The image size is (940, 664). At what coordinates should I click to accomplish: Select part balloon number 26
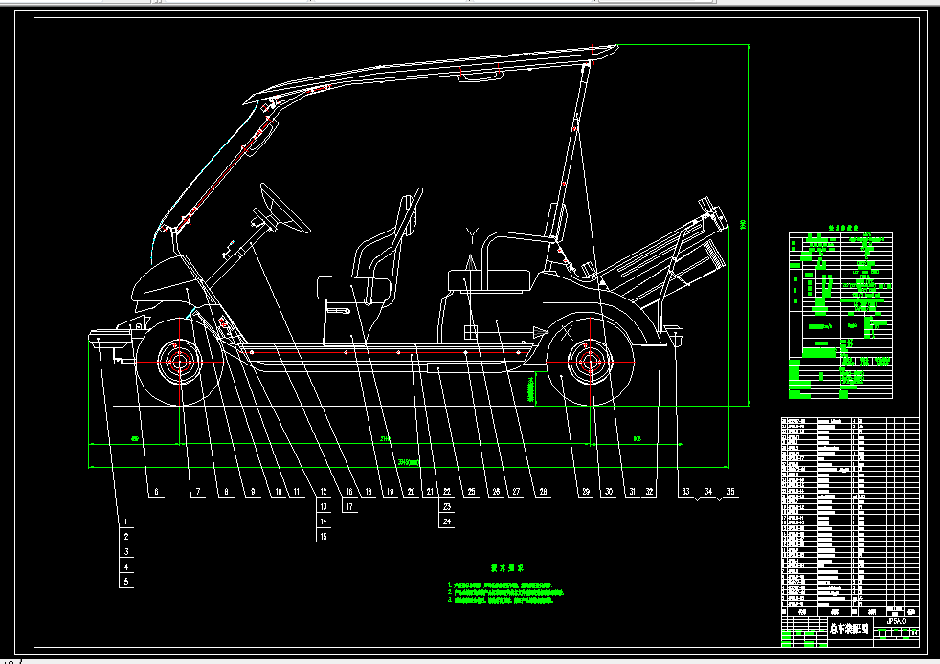coord(496,492)
